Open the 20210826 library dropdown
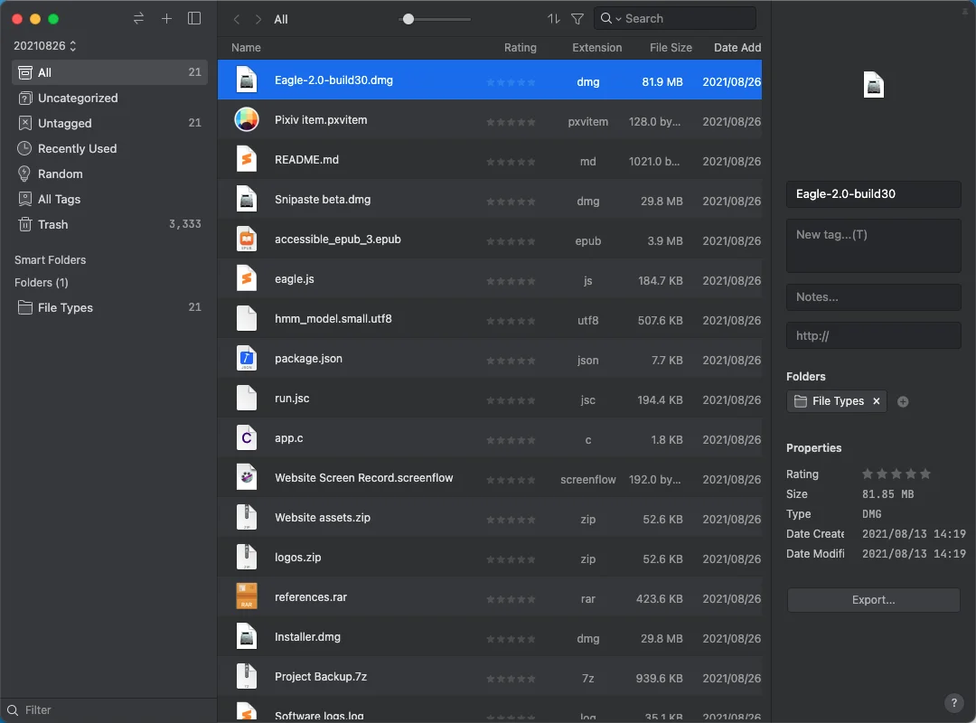Screen dimensions: 976x723 pyautogui.click(x=44, y=46)
